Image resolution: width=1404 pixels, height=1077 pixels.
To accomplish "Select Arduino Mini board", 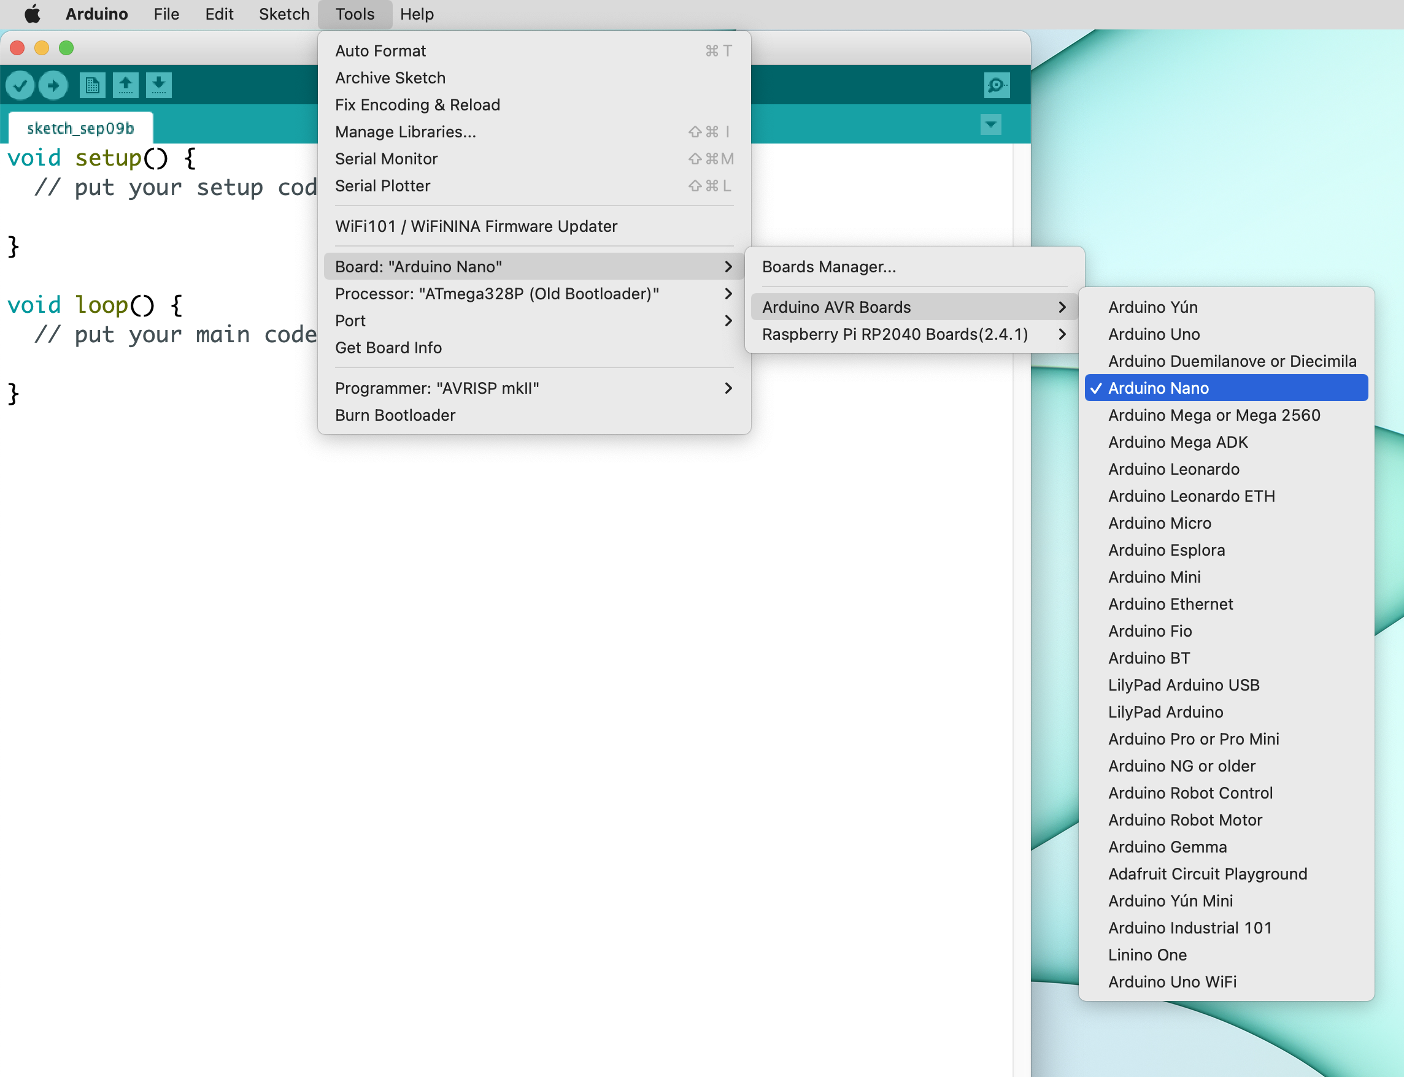I will 1226,577.
